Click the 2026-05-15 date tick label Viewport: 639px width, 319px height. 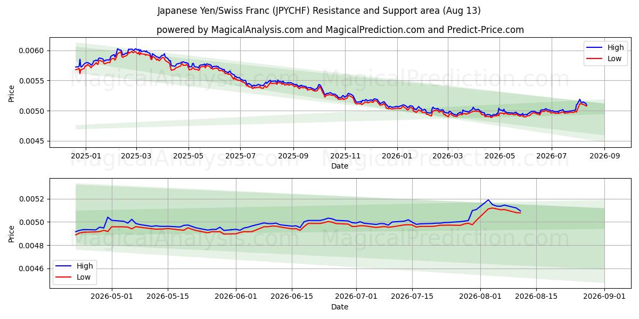point(168,297)
